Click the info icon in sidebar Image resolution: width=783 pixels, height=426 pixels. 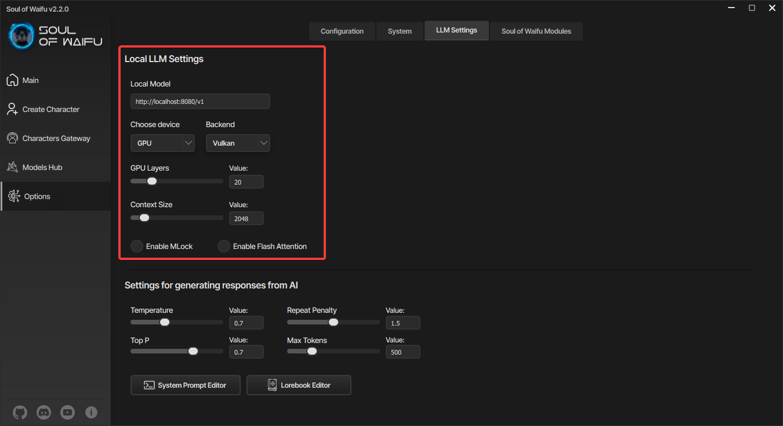click(91, 413)
